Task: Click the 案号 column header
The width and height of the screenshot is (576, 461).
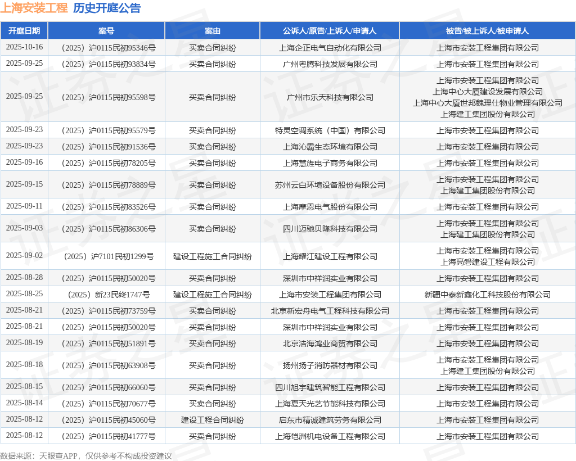Action: pyautogui.click(x=106, y=30)
